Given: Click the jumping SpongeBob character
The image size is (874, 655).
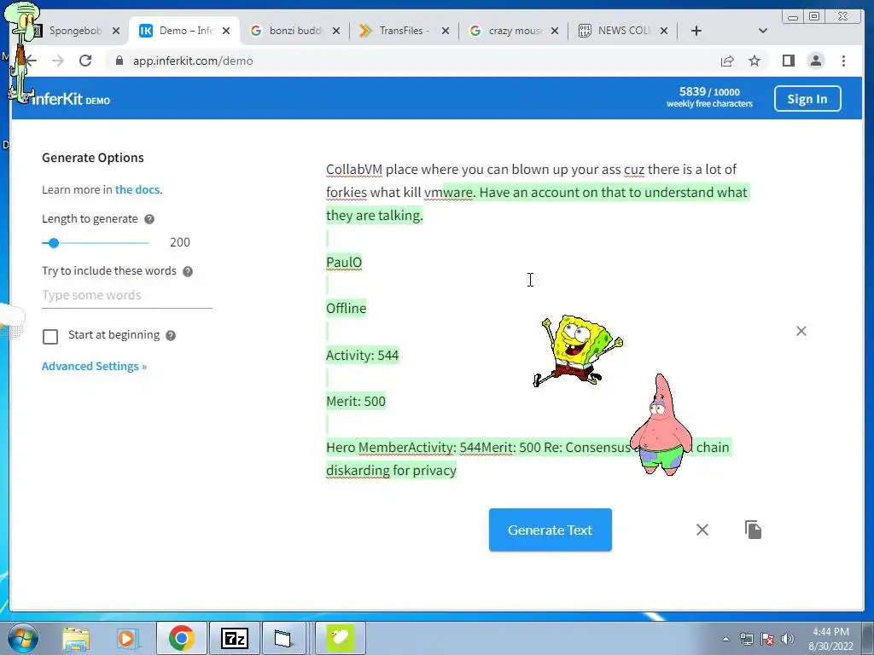Looking at the screenshot, I should pyautogui.click(x=579, y=350).
